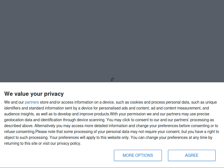Accept cookies with the AGREE button
224x168 pixels.
(x=192, y=155)
